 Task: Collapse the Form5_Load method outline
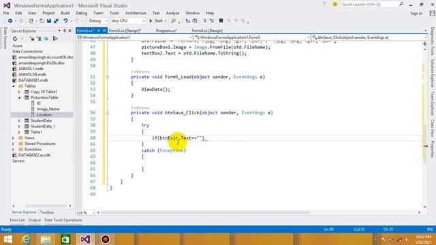click(x=108, y=77)
